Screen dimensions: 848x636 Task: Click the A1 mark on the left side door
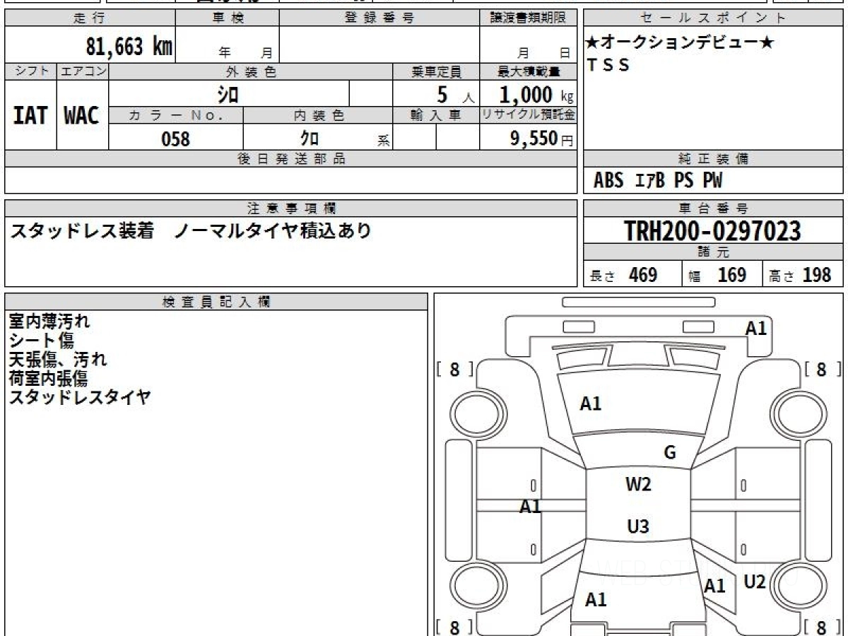tap(531, 507)
